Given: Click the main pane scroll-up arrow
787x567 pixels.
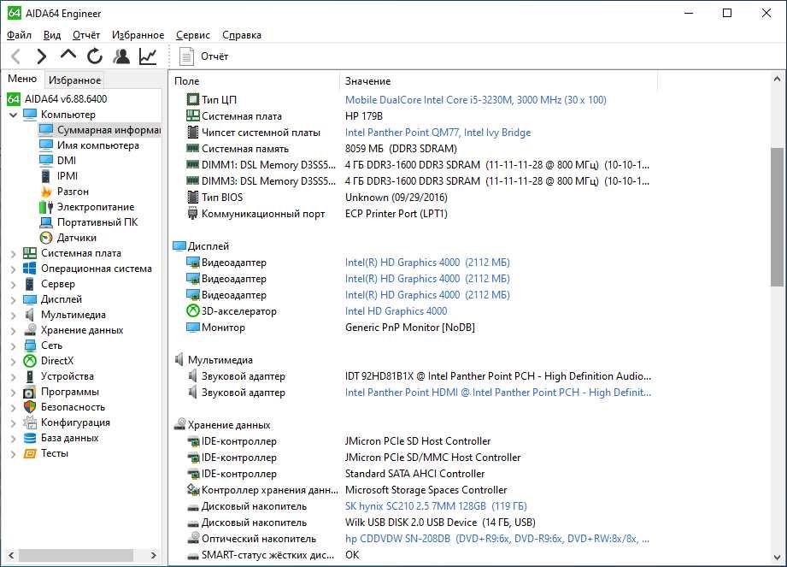Looking at the screenshot, I should click(777, 79).
